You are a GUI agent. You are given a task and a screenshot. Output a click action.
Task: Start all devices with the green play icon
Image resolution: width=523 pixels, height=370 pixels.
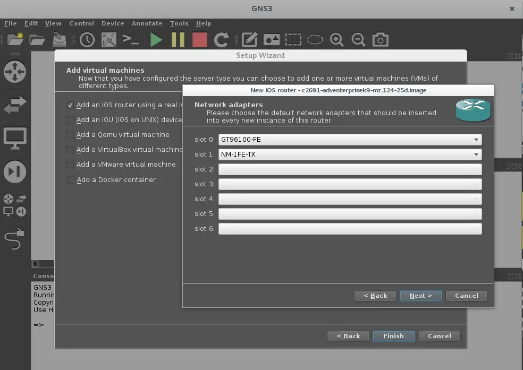[x=156, y=40]
